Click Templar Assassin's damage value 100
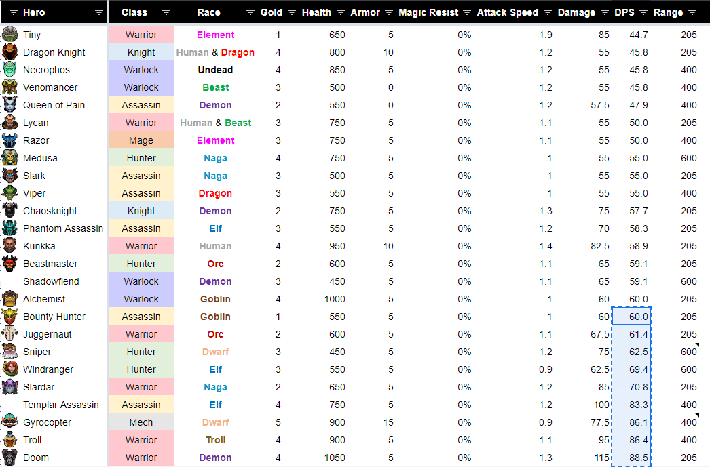Screen dimensions: 710x467 click(x=601, y=405)
